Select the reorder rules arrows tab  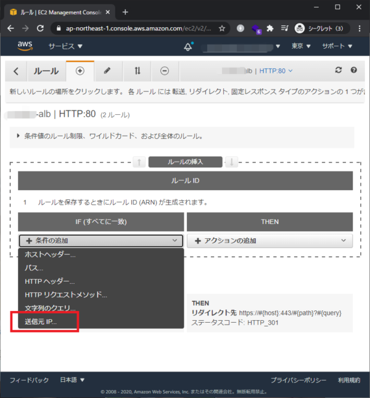coord(137,71)
